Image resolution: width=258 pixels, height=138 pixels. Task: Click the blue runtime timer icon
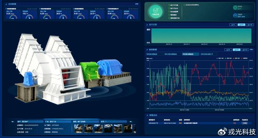(235, 15)
